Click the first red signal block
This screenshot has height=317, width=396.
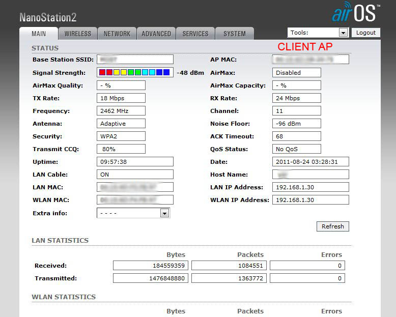tap(102, 72)
